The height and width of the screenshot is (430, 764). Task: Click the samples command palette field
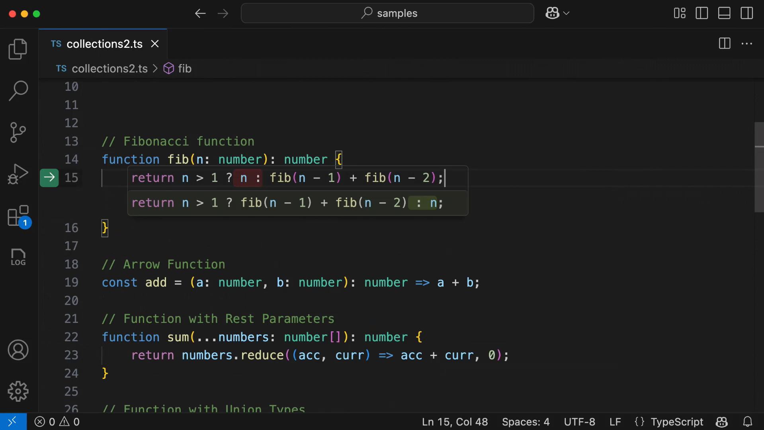(x=387, y=13)
